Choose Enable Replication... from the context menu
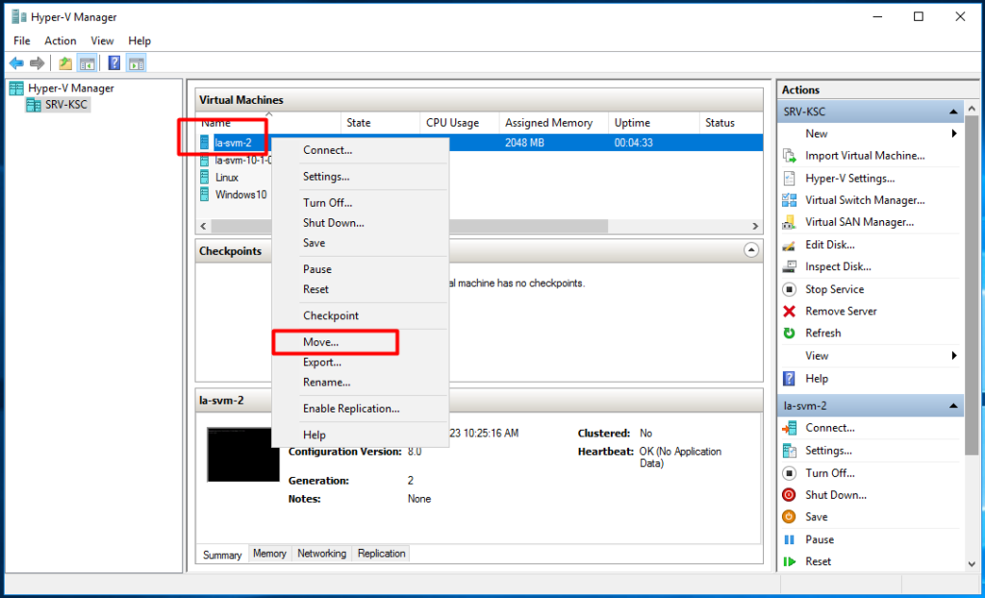This screenshot has height=598, width=985. [x=360, y=409]
